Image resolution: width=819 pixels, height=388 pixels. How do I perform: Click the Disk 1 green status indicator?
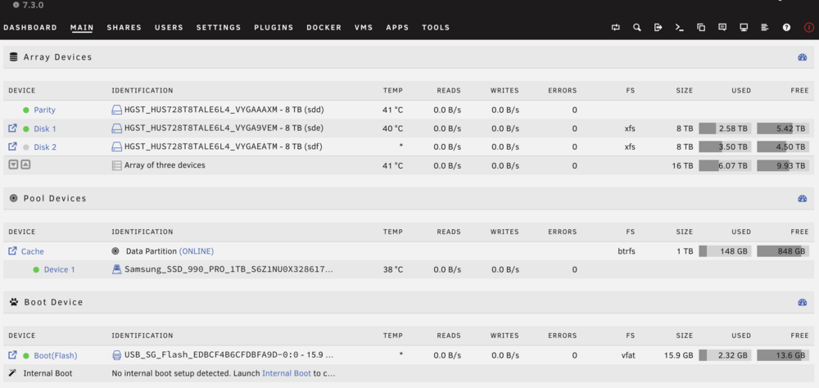tap(25, 129)
